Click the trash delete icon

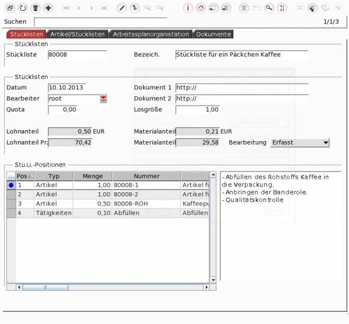pyautogui.click(x=35, y=8)
